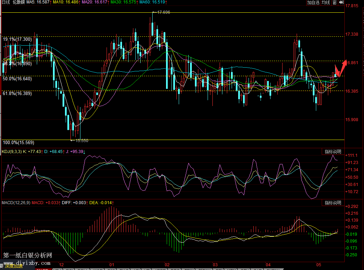Click the jump-to-end arrow icon

(x=341, y=2)
